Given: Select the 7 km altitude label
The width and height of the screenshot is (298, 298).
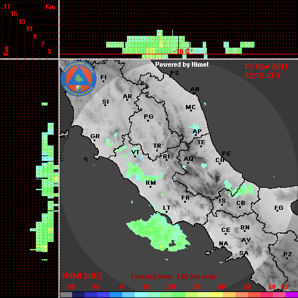Looking at the screenshot, I should [x=42, y=44].
